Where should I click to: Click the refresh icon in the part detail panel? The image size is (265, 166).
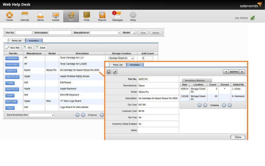tap(109, 72)
